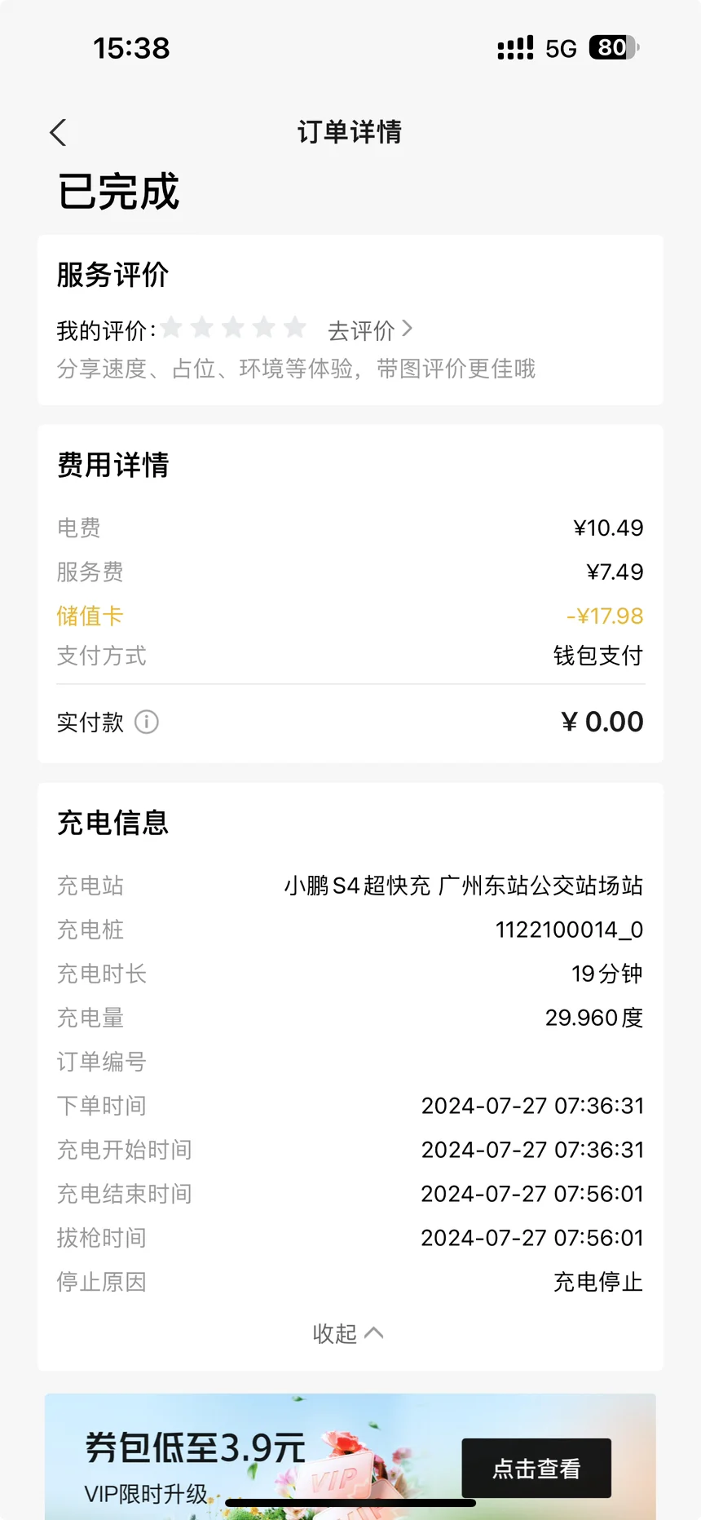This screenshot has width=701, height=1520.
Task: Tap the chevron next to 去评价
Action: click(407, 329)
